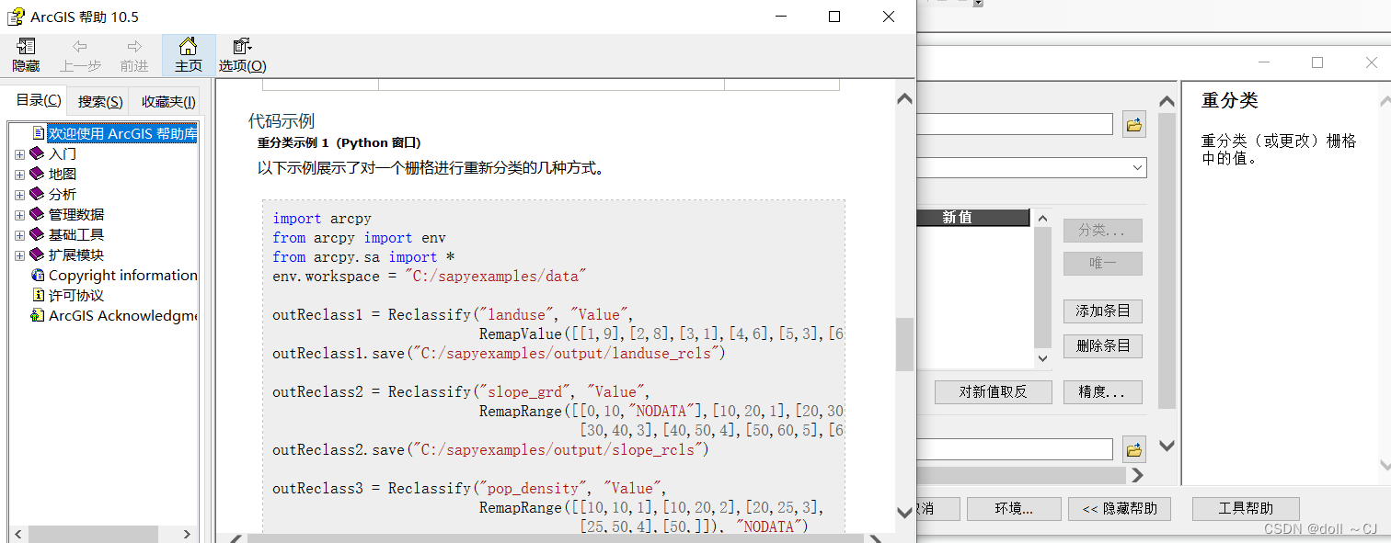
Task: Click output raster field in Reclassify dialog
Action: coord(1015,449)
